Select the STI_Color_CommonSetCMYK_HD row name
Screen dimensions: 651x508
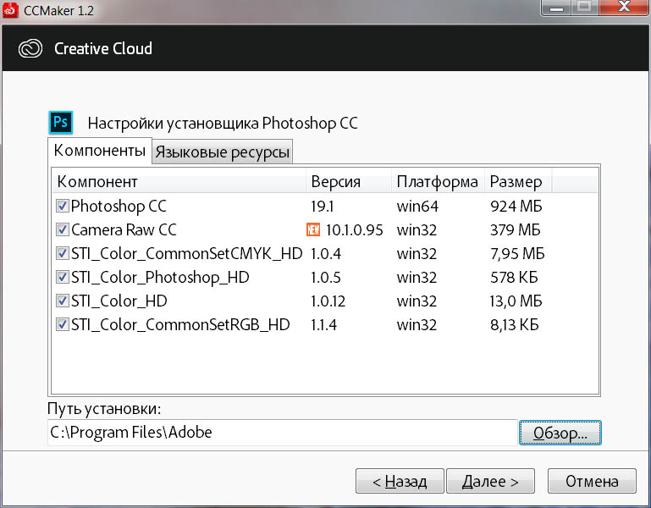point(186,253)
